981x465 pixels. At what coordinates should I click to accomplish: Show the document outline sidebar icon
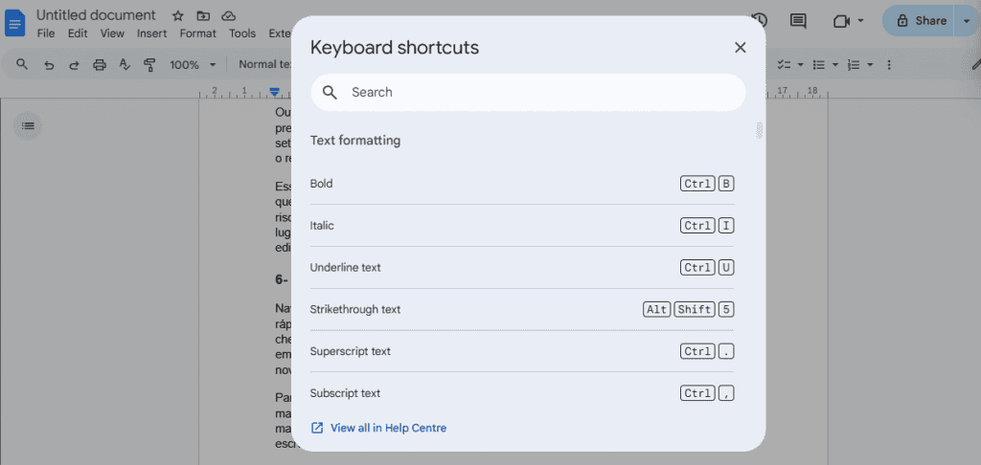tap(28, 125)
